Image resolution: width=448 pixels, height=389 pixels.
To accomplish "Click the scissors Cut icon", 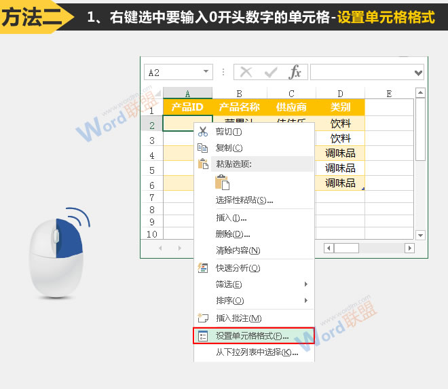I will [203, 132].
